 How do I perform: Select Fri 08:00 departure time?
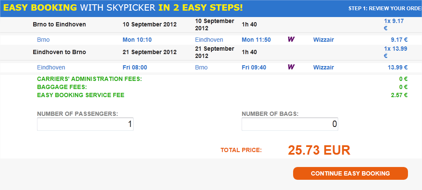coord(135,67)
